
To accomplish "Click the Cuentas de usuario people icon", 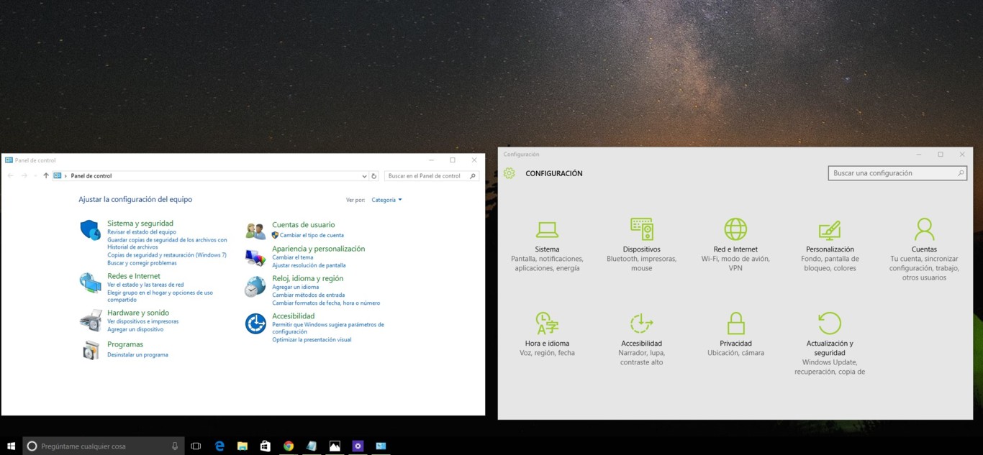I will [x=255, y=231].
